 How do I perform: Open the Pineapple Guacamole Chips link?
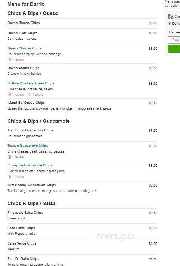[x=30, y=165]
